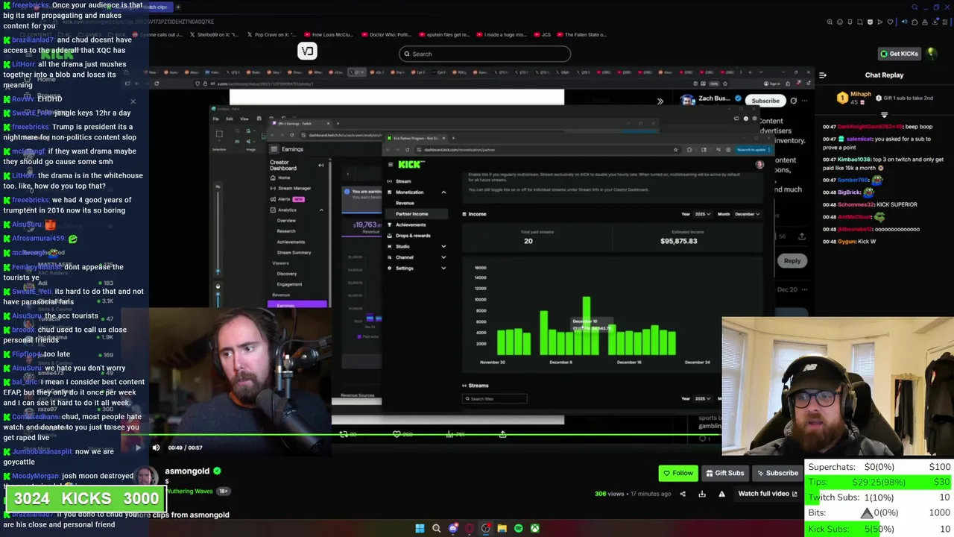Report clip with warning triangle icon
Viewport: 954px width, 537px height.
pos(721,494)
